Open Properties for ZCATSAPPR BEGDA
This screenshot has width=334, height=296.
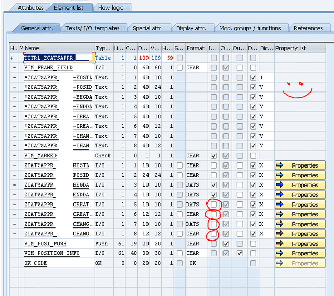pyautogui.click(x=300, y=185)
